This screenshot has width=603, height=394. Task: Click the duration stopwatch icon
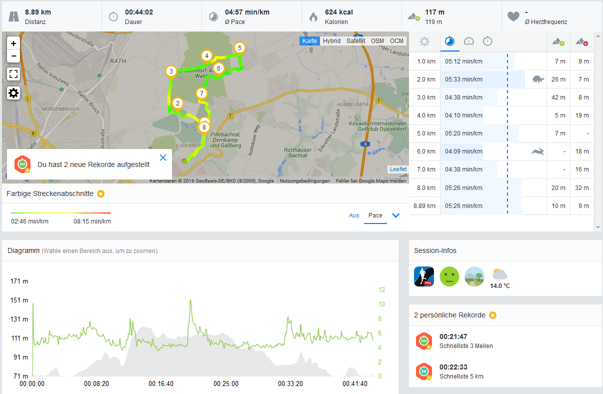click(x=113, y=16)
